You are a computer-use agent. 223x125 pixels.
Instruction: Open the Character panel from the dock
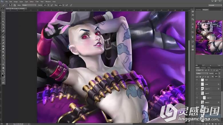coord(193,24)
